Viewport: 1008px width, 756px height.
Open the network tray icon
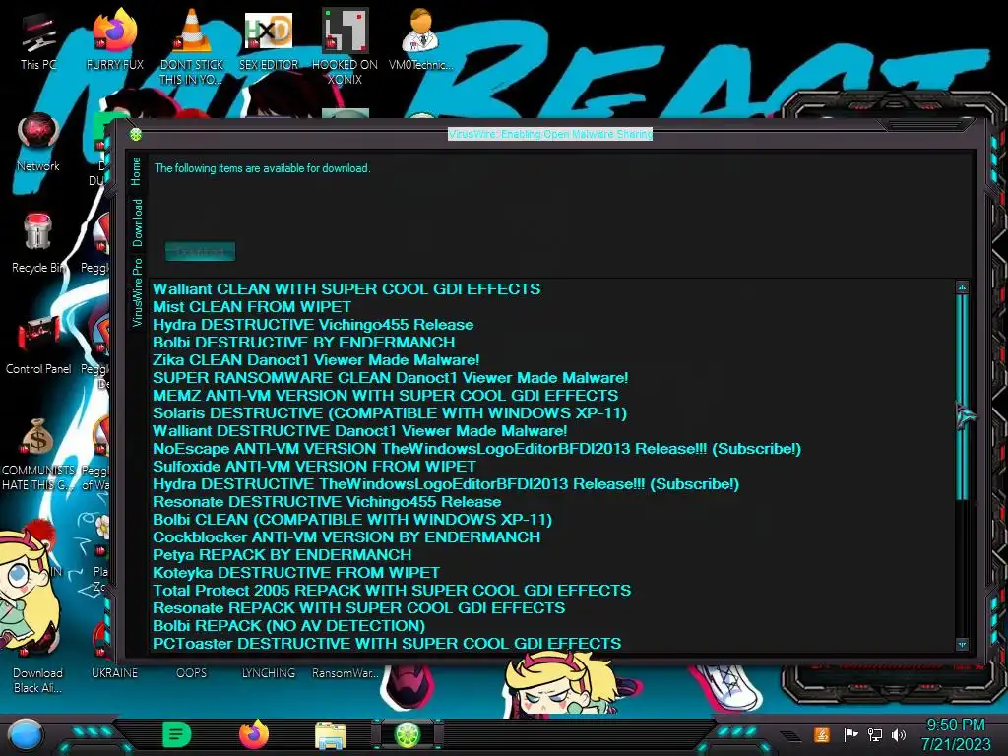(875, 734)
